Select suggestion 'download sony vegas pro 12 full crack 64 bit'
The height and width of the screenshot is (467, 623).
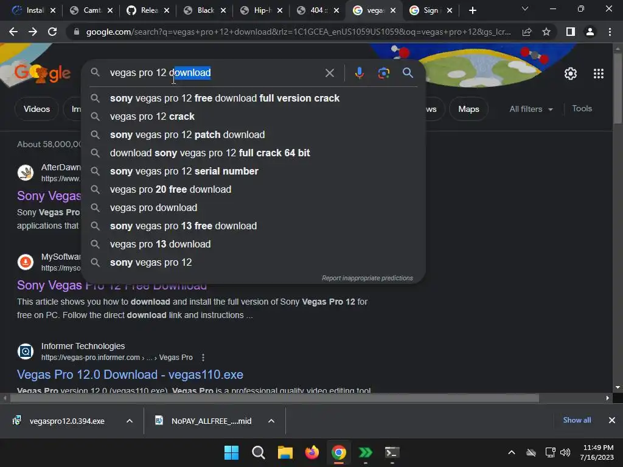point(253,153)
